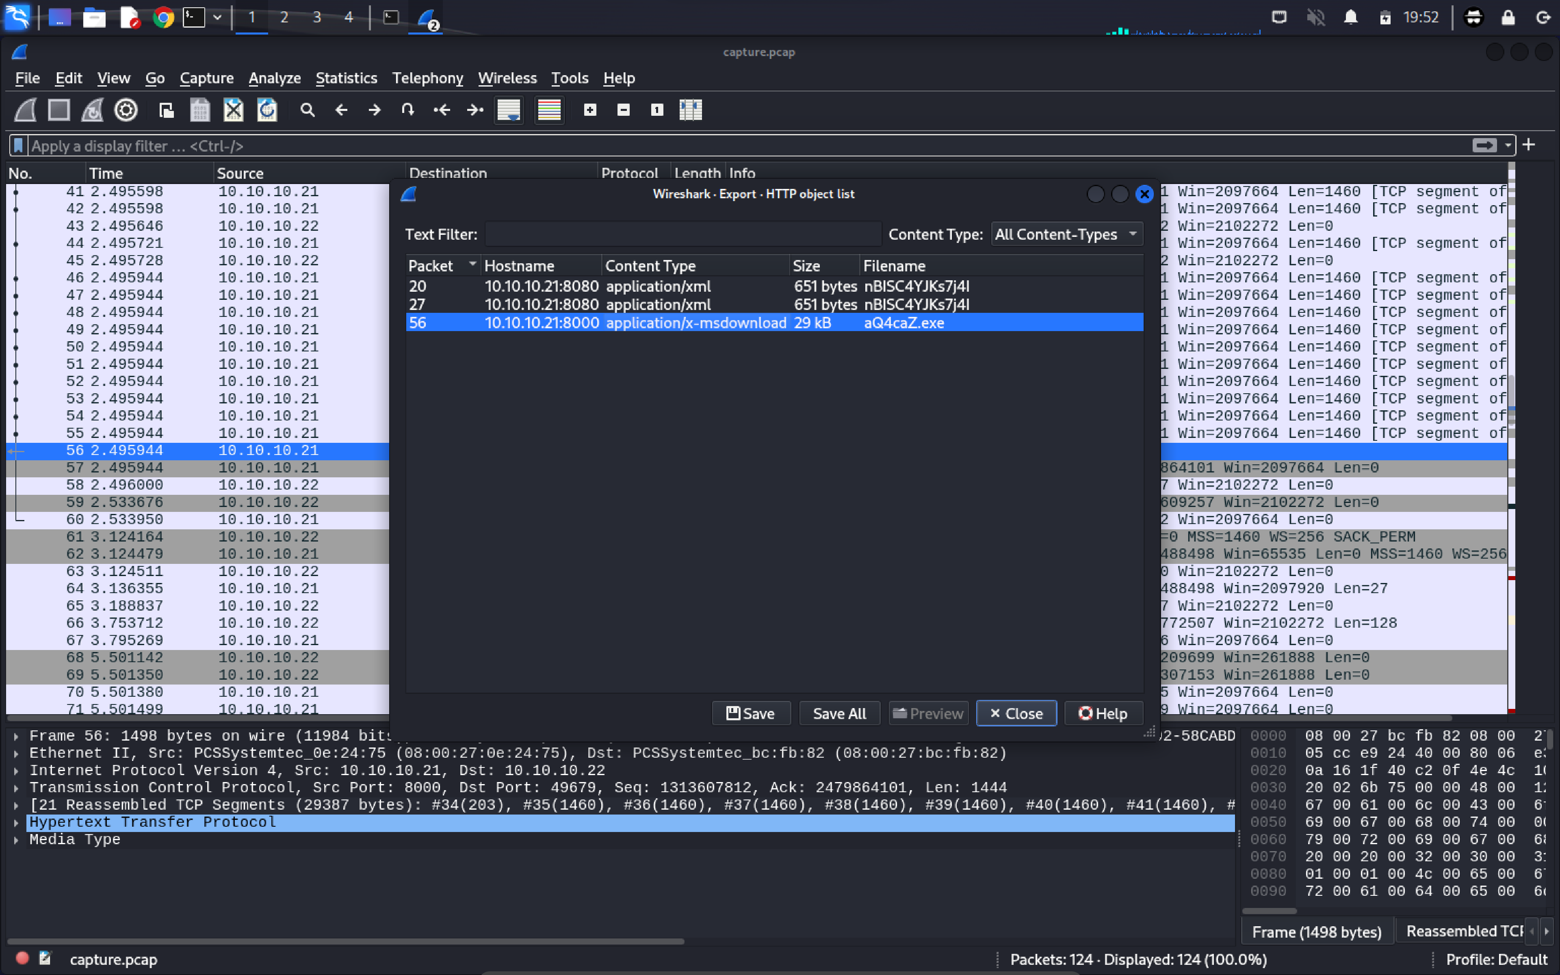Toggle the display filter bookmark icon
Image resolution: width=1560 pixels, height=975 pixels.
click(18, 145)
